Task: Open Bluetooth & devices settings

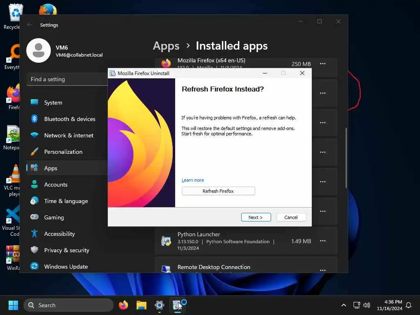Action: click(67, 119)
